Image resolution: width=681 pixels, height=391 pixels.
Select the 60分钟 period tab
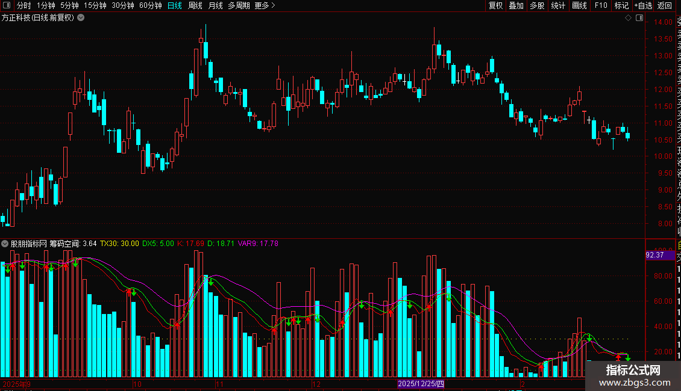coord(150,5)
